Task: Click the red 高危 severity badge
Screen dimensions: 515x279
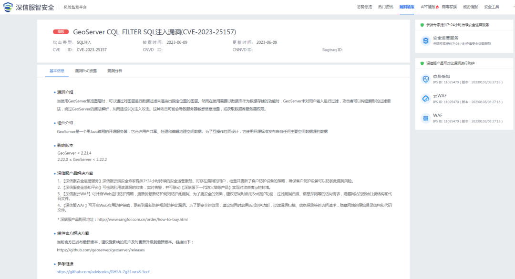Action: tap(61, 32)
